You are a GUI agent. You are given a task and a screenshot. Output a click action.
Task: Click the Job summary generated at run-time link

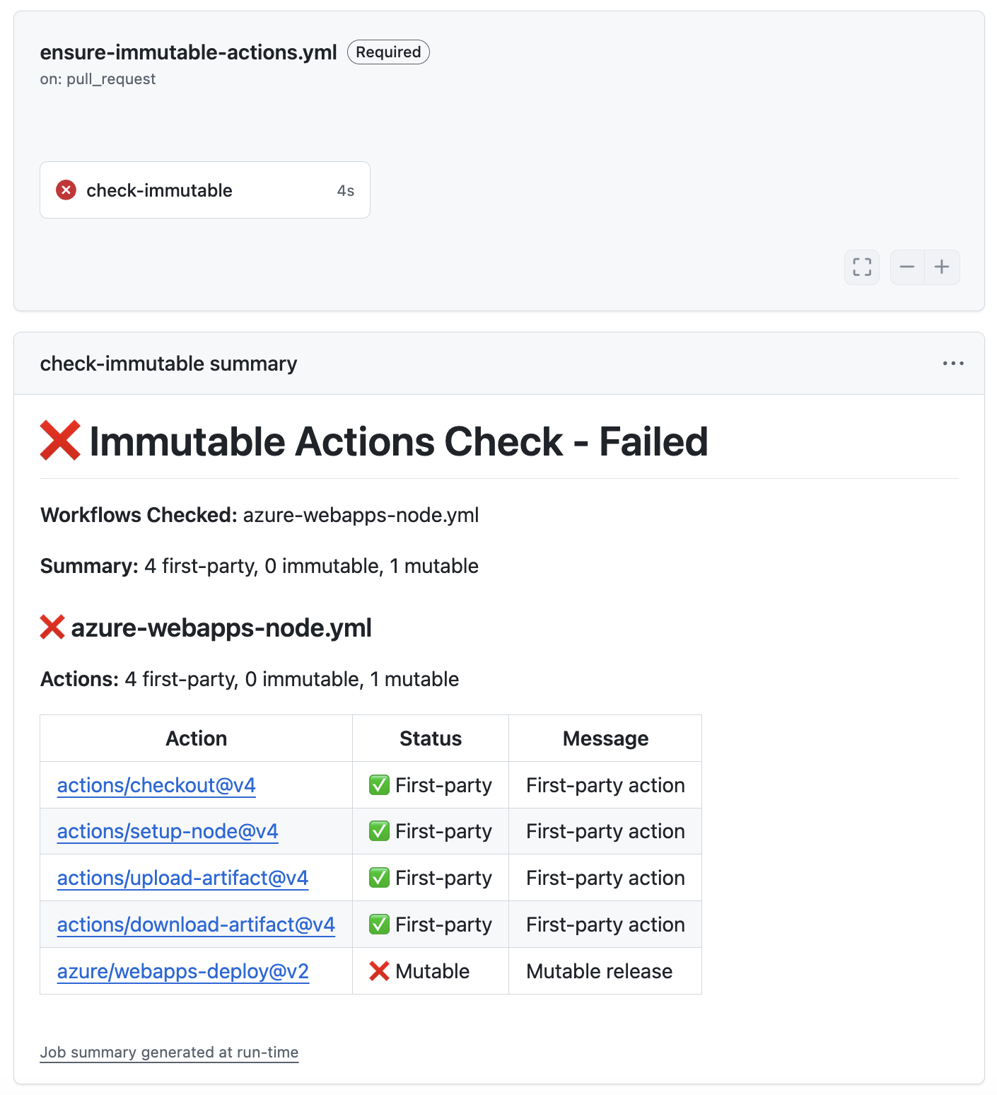coord(169,1053)
